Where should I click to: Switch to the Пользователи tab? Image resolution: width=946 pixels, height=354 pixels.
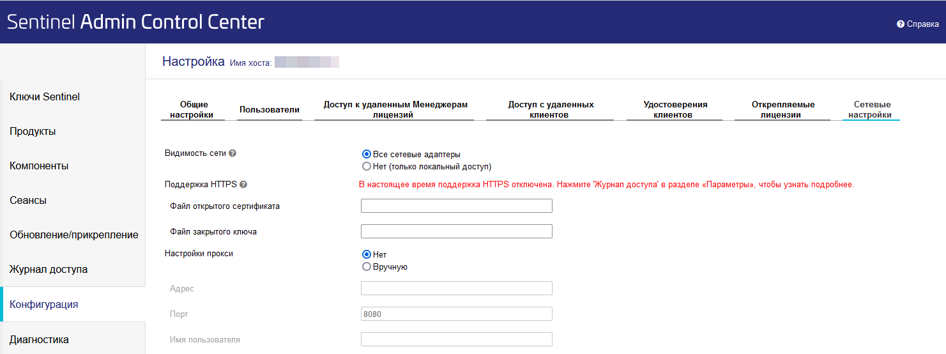click(270, 109)
